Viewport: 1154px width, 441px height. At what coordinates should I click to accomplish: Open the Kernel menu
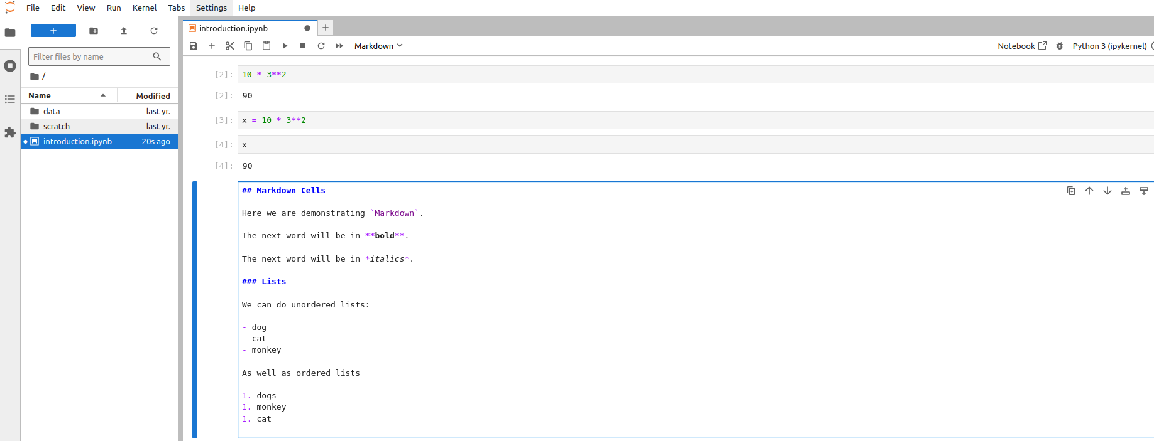click(x=145, y=8)
